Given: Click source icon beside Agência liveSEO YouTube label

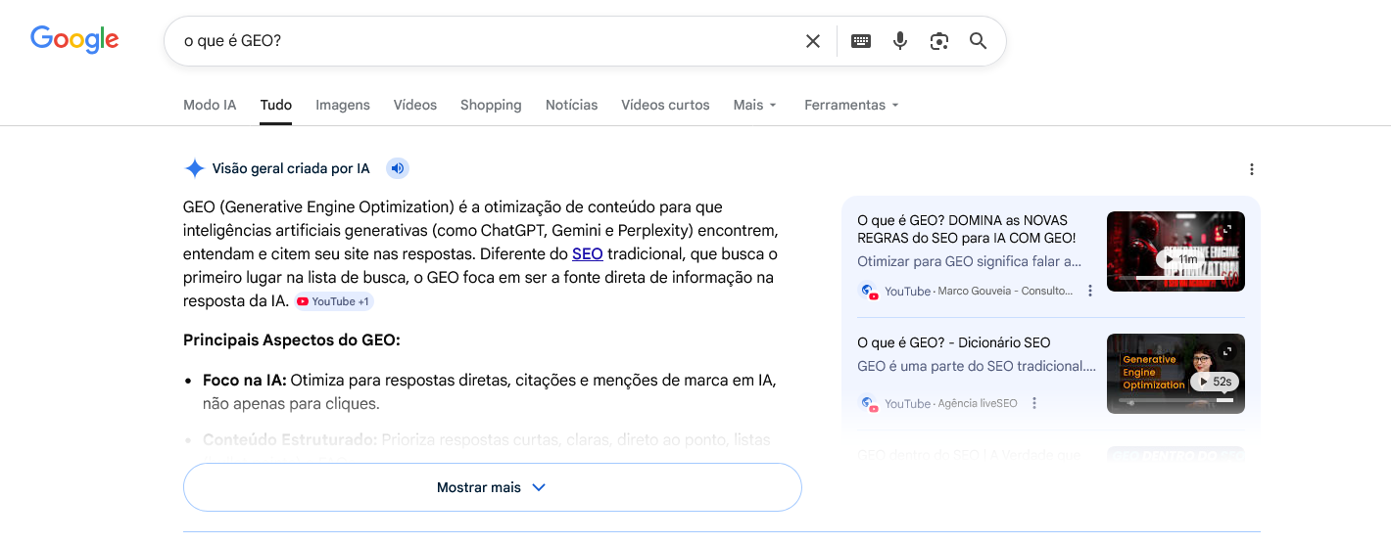Looking at the screenshot, I should click(x=868, y=403).
